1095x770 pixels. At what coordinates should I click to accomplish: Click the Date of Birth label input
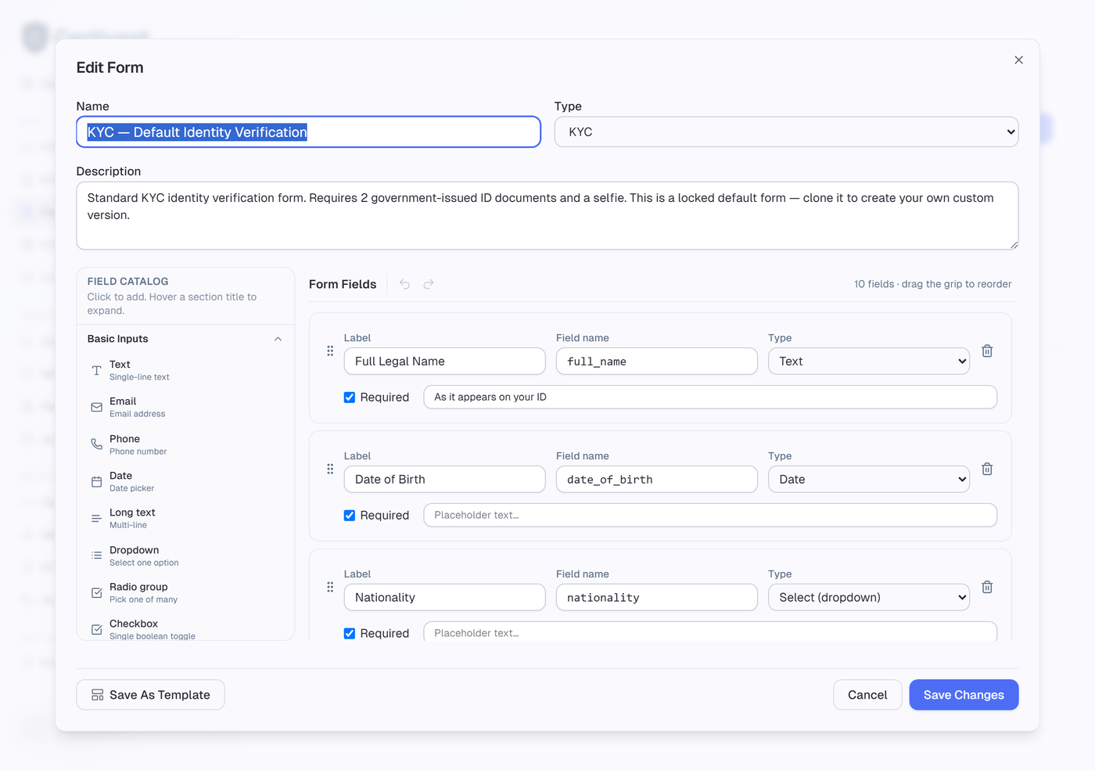coord(444,480)
